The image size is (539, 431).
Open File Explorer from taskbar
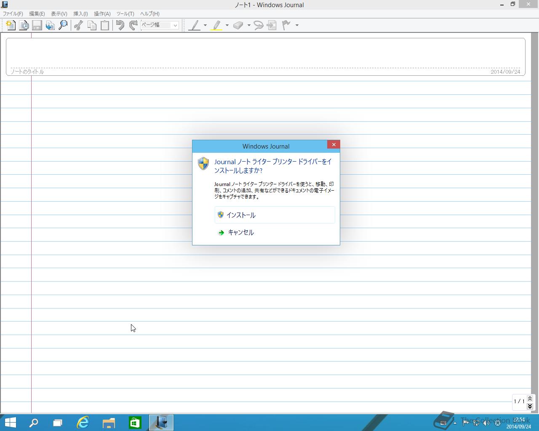[109, 423]
